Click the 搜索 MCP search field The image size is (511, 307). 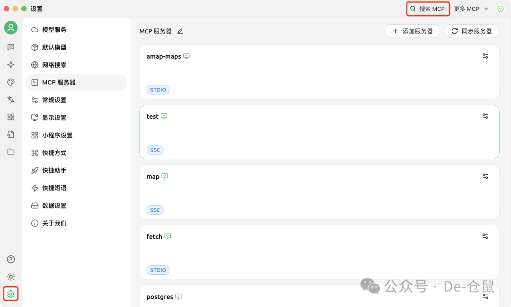428,9
